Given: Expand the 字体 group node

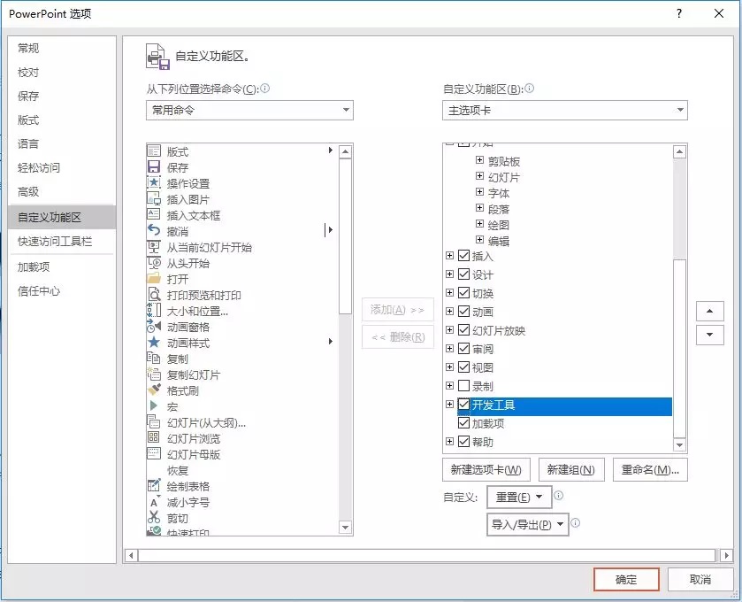Looking at the screenshot, I should 479,192.
